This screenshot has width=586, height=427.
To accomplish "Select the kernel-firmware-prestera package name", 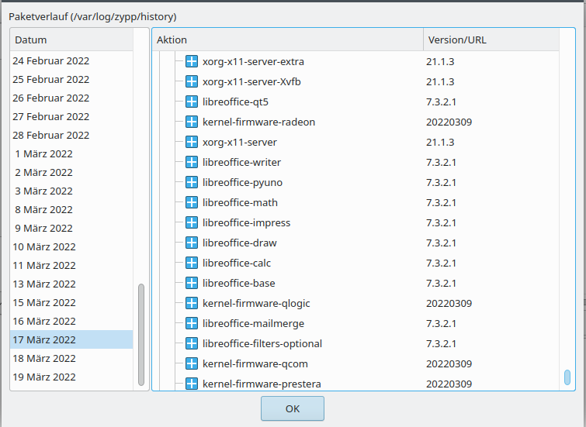I will (262, 384).
